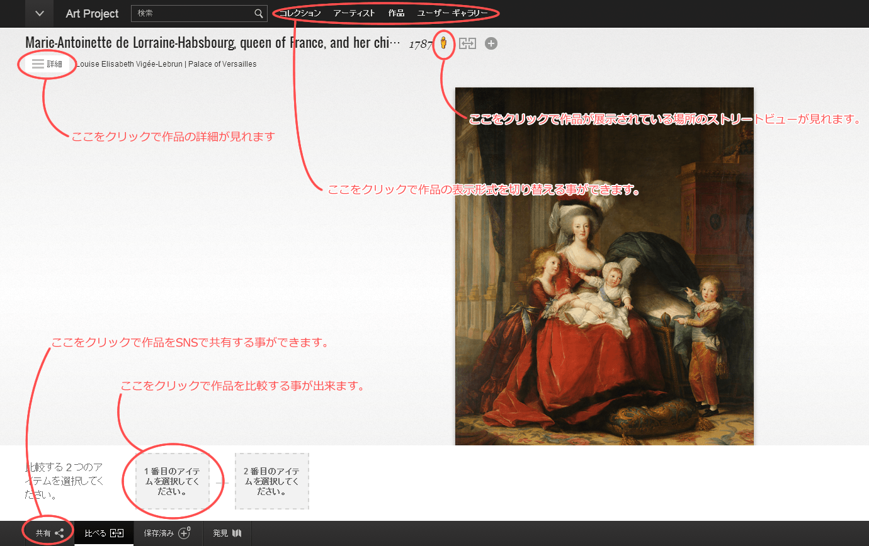Open Street View via the yellow pegman icon
The height and width of the screenshot is (546, 869).
point(444,43)
